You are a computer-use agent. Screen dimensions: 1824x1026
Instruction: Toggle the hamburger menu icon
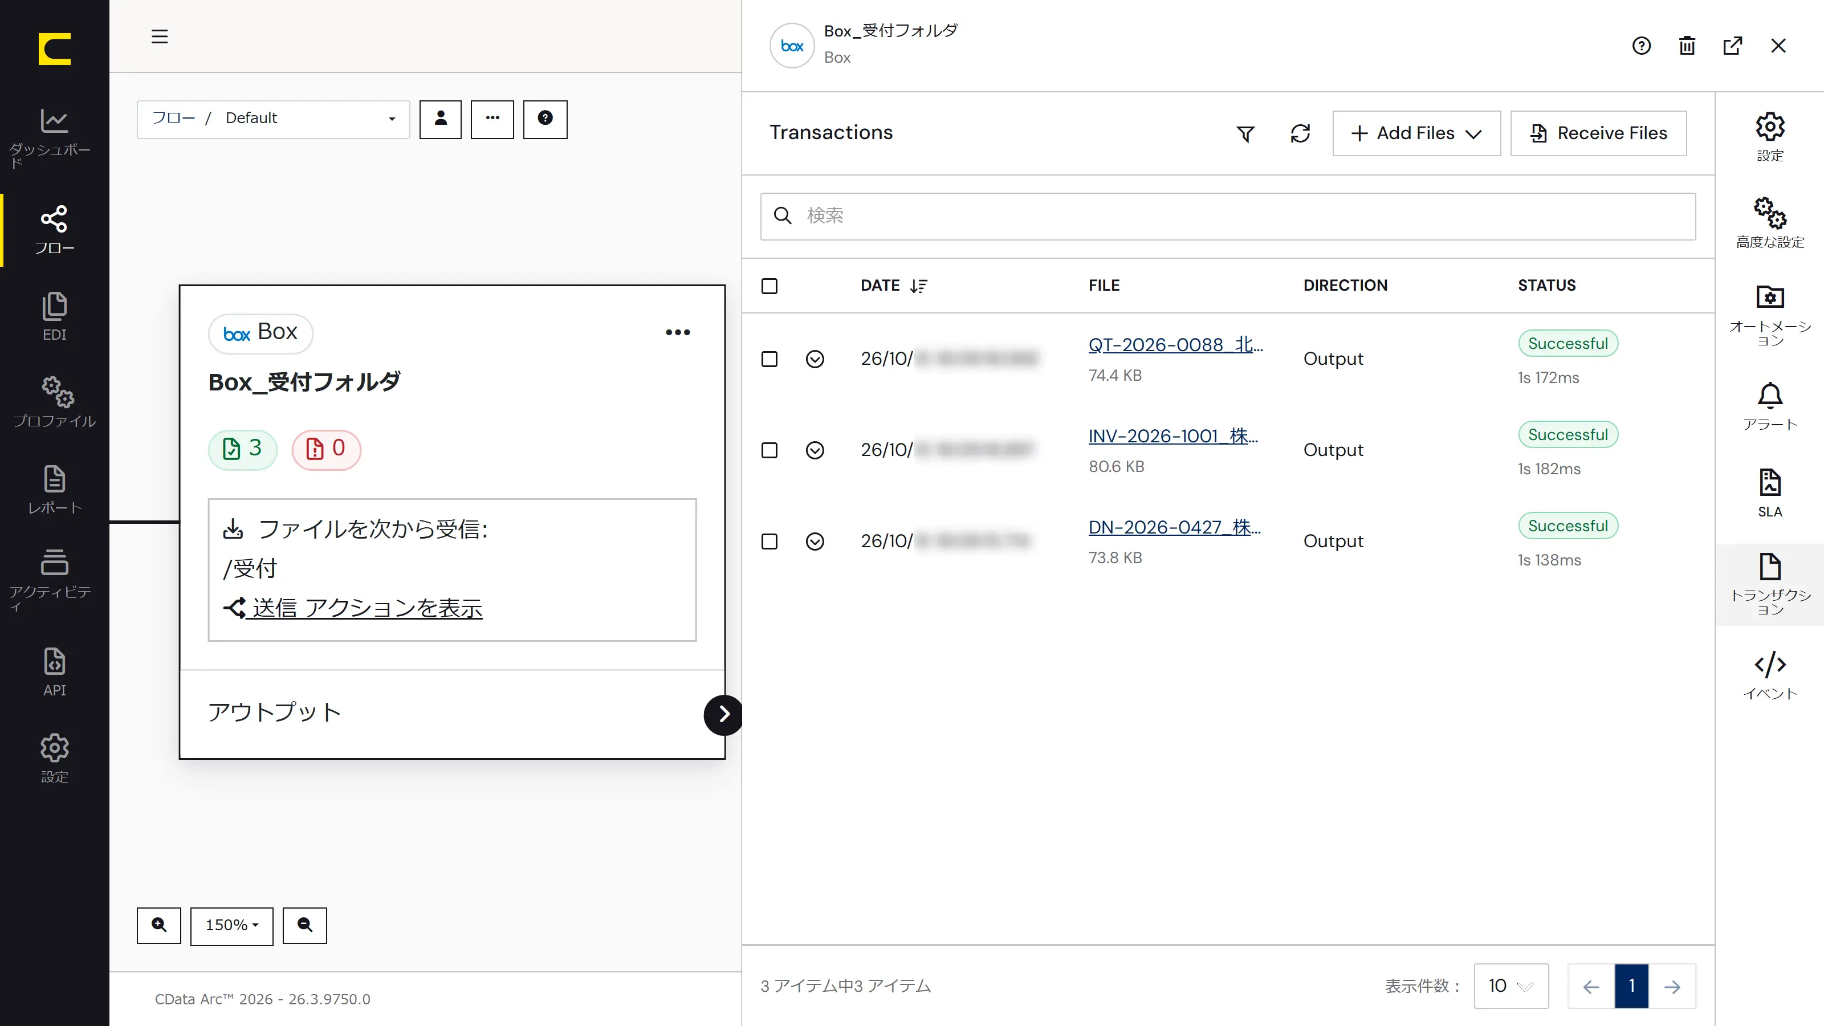click(160, 36)
